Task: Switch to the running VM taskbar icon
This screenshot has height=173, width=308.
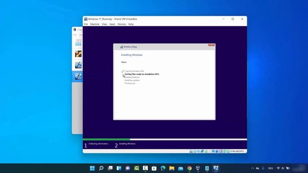Action: pyautogui.click(x=216, y=168)
